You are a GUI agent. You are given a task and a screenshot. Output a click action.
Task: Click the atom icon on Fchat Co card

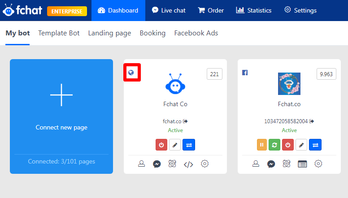(x=172, y=164)
